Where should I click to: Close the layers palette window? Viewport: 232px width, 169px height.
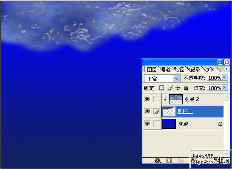pos(227,62)
